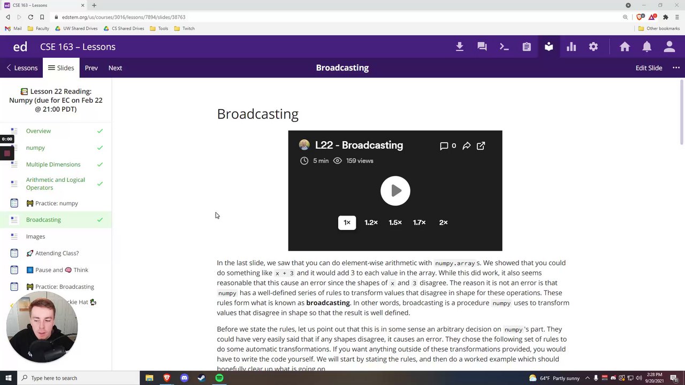The image size is (685, 385).
Task: Set playback speed to 1×
Action: (x=347, y=222)
